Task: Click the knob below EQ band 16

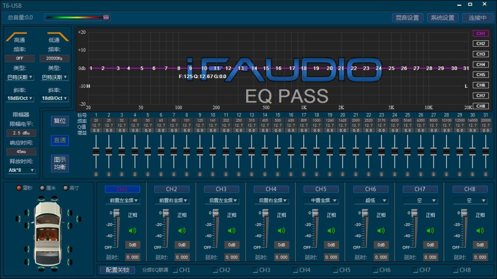Action: (291, 174)
